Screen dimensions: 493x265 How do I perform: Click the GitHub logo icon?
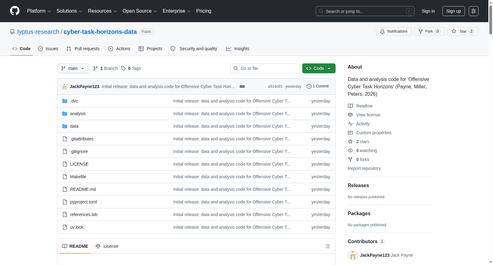click(x=15, y=11)
